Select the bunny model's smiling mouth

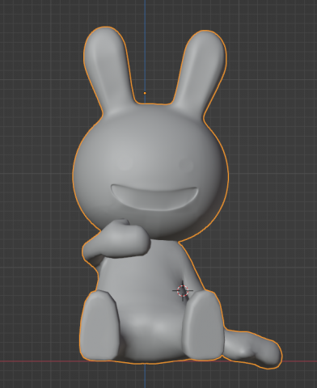pos(154,197)
